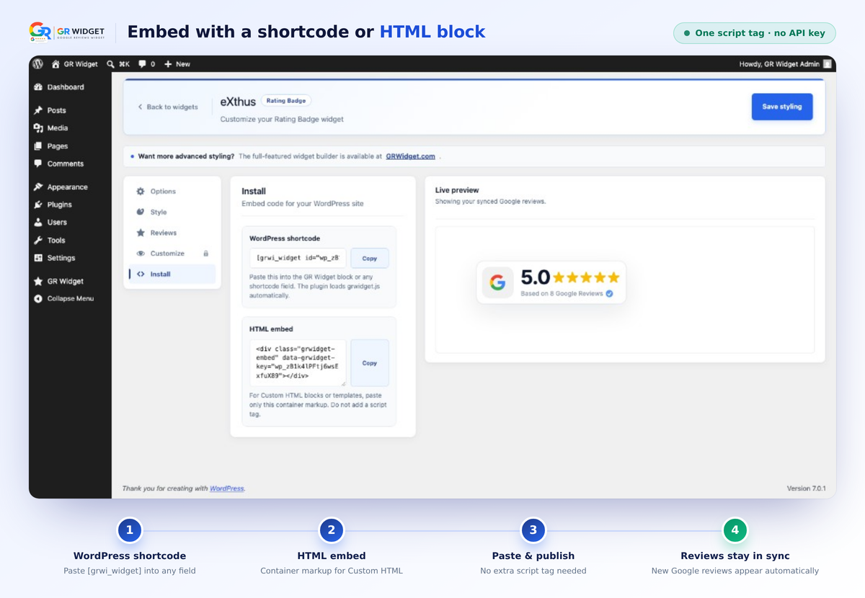
Task: Click the verified checkmark in rating badge
Action: pos(609,294)
